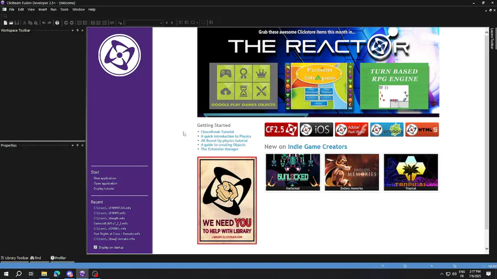Viewport: 497px width, 279px height.
Task: Click the Run Project toolbar icon
Action: 181,23
